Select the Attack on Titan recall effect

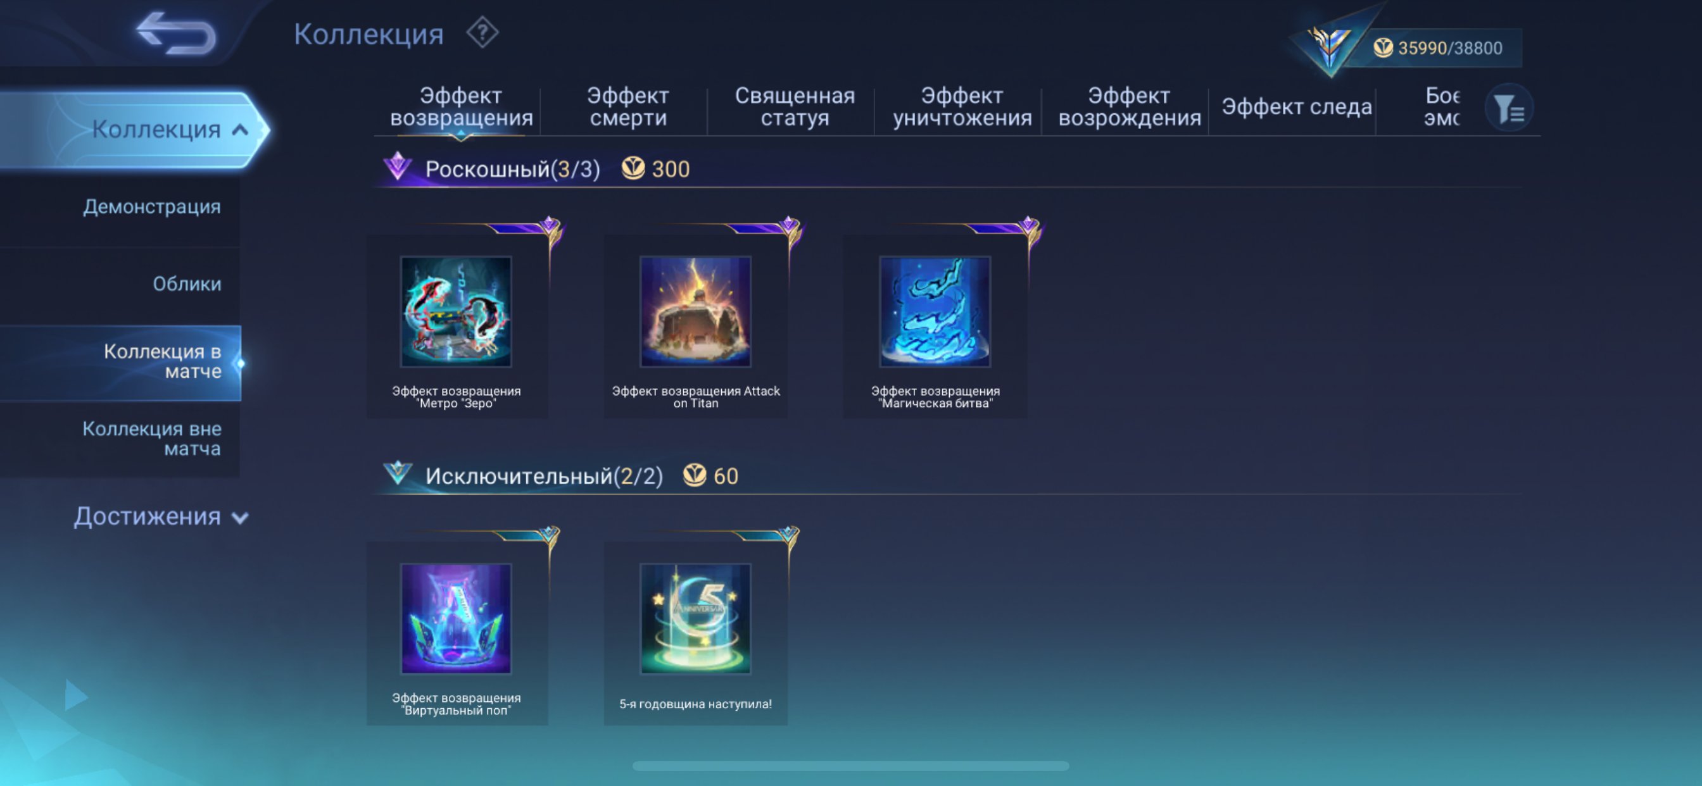(x=696, y=326)
